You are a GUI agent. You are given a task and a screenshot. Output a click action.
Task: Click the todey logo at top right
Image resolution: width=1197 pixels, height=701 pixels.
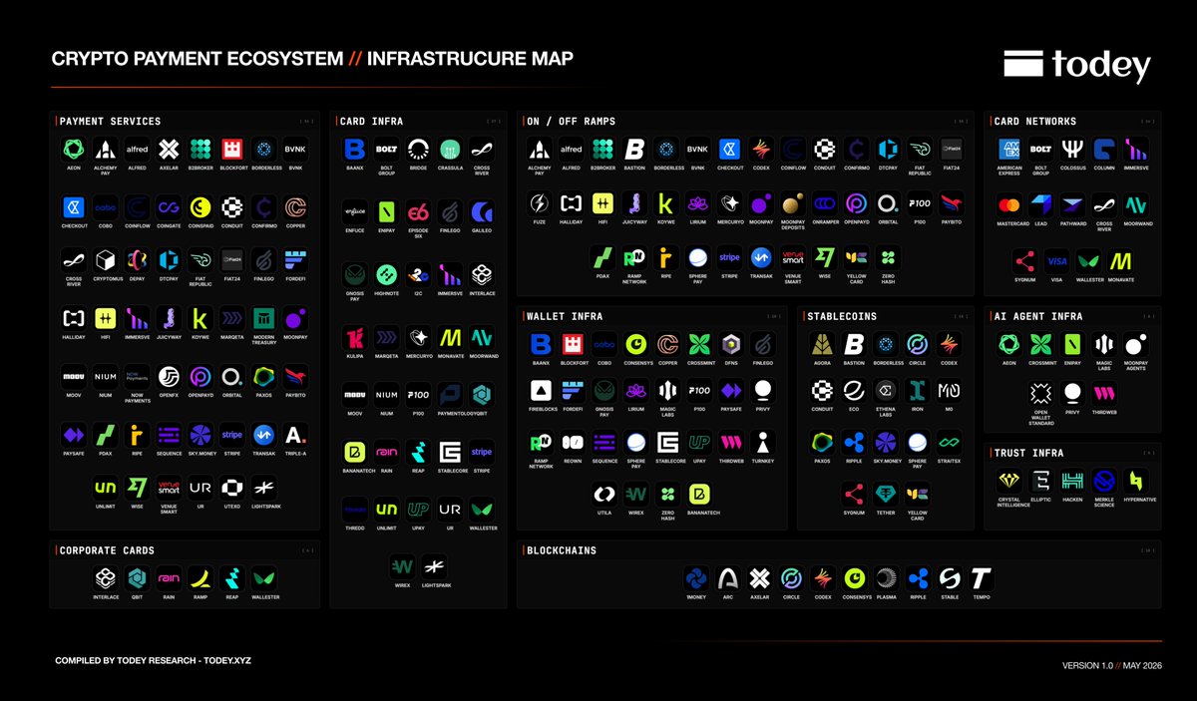[x=1077, y=66]
